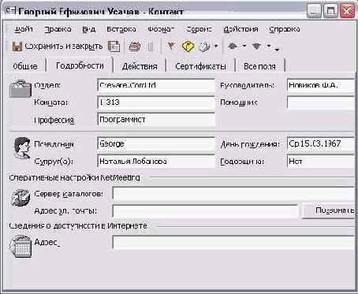Go to the previous item with up arrow

click(x=233, y=47)
